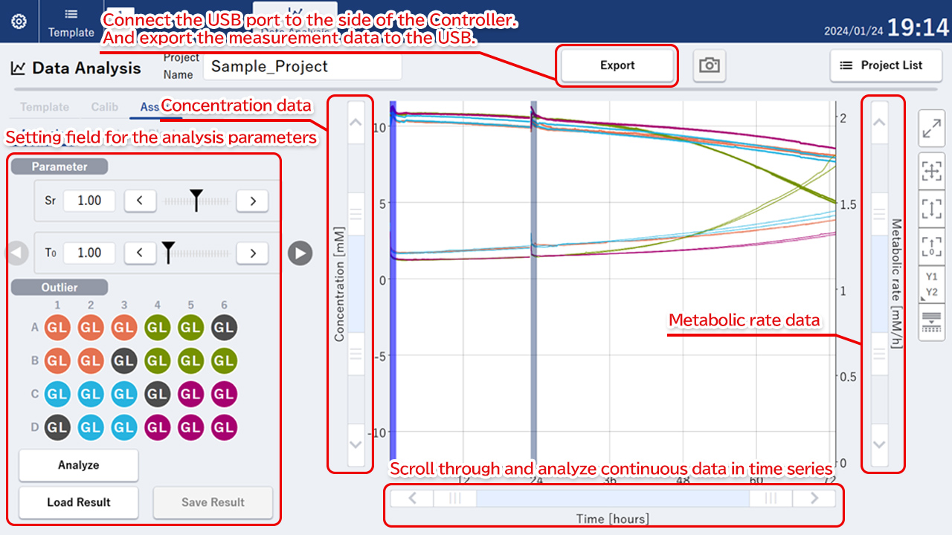
Task: Click the expand graph to fullscreen icon
Action: coord(932,130)
